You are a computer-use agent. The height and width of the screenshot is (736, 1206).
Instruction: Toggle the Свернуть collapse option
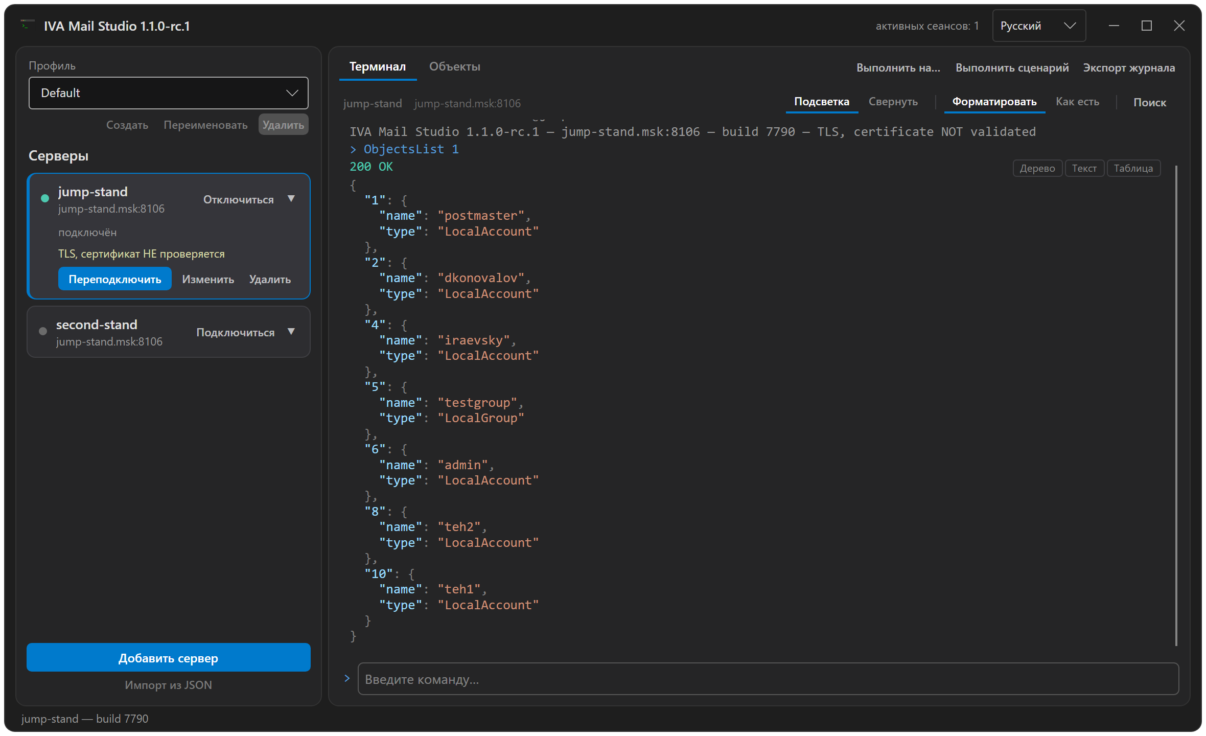[x=893, y=102]
